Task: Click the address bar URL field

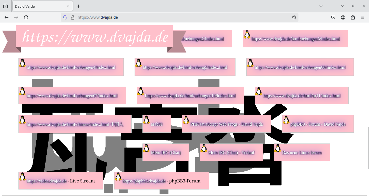Action: tap(179, 17)
